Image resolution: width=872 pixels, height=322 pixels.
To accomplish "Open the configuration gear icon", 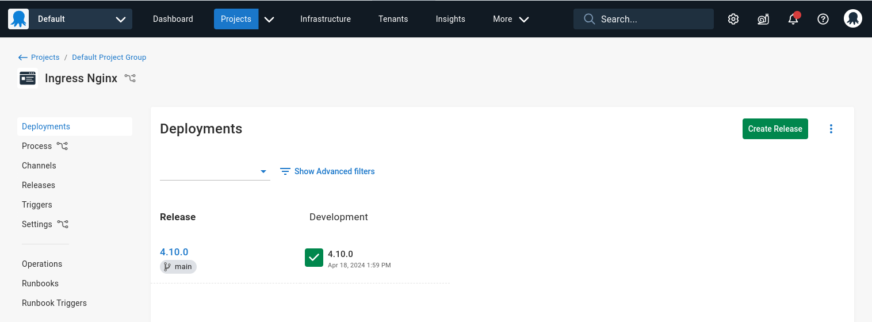I will tap(733, 19).
